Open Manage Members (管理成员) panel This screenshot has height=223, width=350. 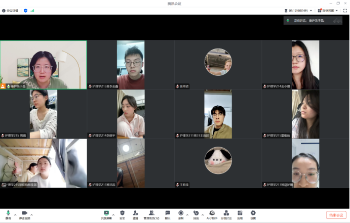click(151, 214)
